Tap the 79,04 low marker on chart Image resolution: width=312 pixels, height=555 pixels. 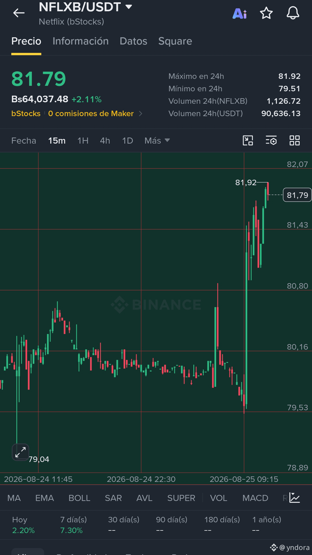39,459
